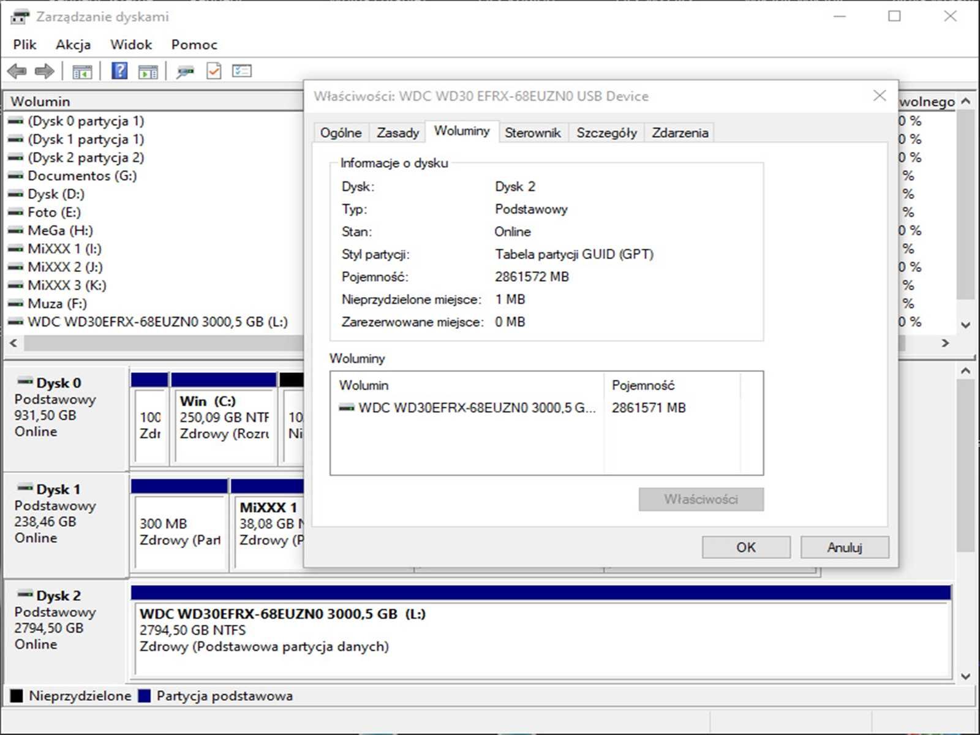980x735 pixels.
Task: Switch to the Ogólne tab
Action: click(x=341, y=133)
